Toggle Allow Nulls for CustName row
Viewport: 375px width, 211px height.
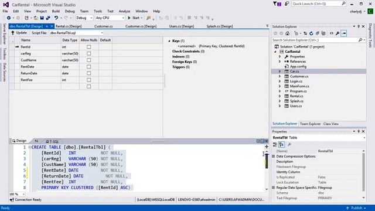pyautogui.click(x=88, y=60)
